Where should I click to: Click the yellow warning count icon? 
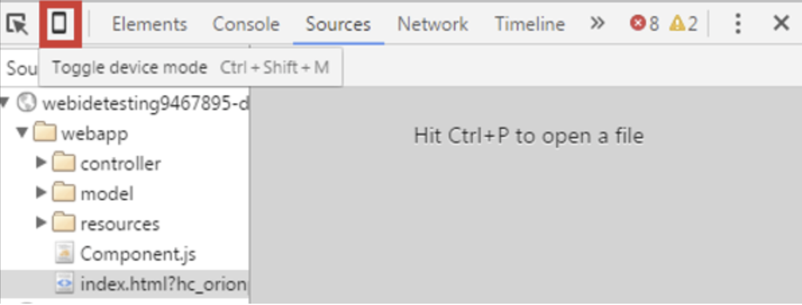coord(677,24)
